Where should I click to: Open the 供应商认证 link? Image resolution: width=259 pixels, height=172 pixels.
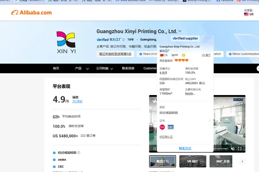(166, 137)
